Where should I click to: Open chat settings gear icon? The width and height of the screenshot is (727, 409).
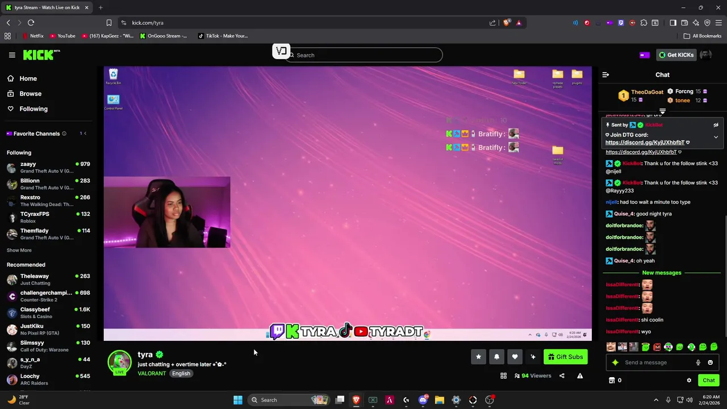pos(689,381)
